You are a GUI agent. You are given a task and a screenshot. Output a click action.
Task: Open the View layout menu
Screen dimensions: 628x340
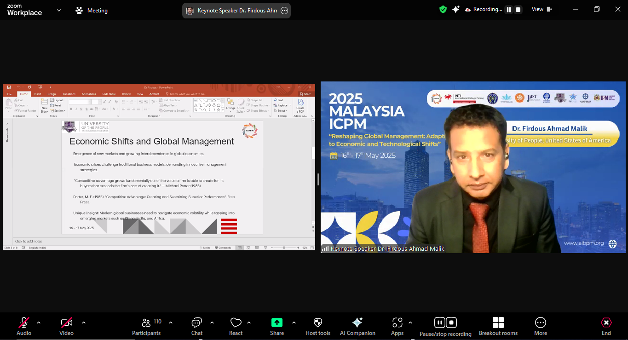[542, 9]
